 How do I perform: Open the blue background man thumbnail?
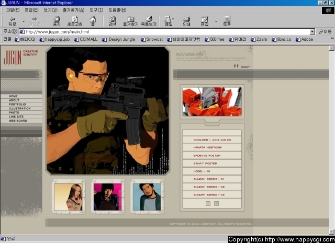(x=147, y=197)
